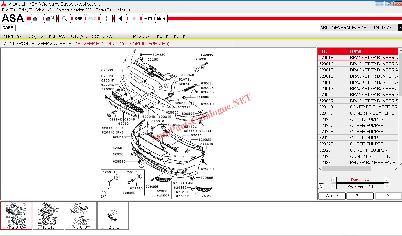Click the zoom in magnifier tool
The width and height of the screenshot is (402, 236).
click(x=64, y=18)
